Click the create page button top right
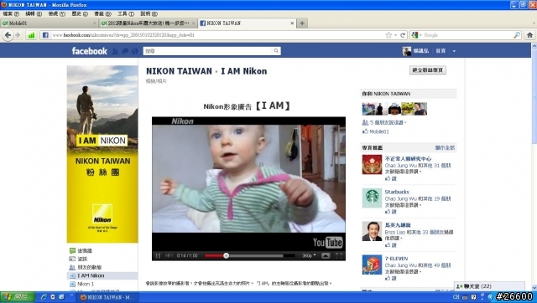 pyautogui.click(x=428, y=70)
